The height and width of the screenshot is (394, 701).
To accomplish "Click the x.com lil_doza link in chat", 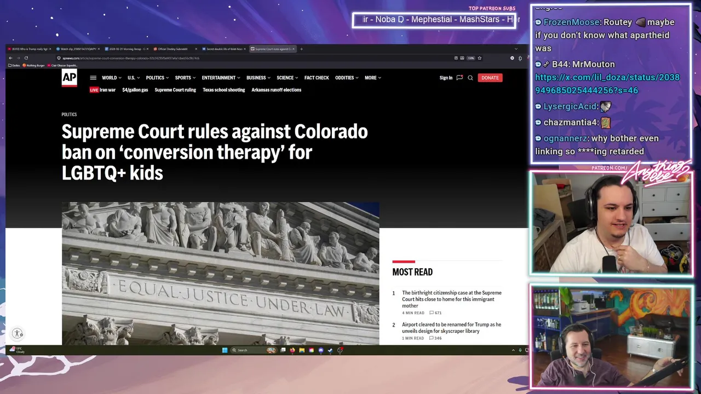I will coord(607,84).
